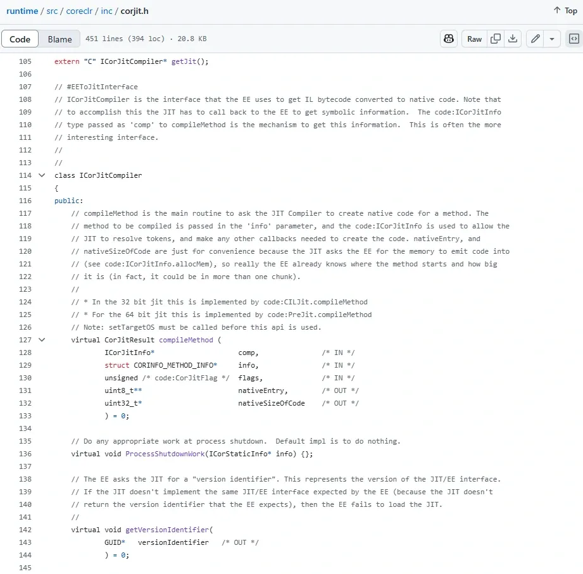Go to runtime repository root breadcrumb
This screenshot has width=583, height=574.
(22, 11)
